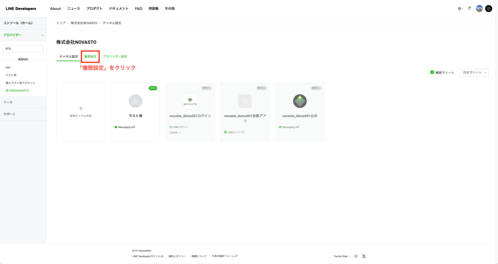Open 不具合報告フォーム footer link
Viewport: 498px width, 264px height.
(224, 256)
